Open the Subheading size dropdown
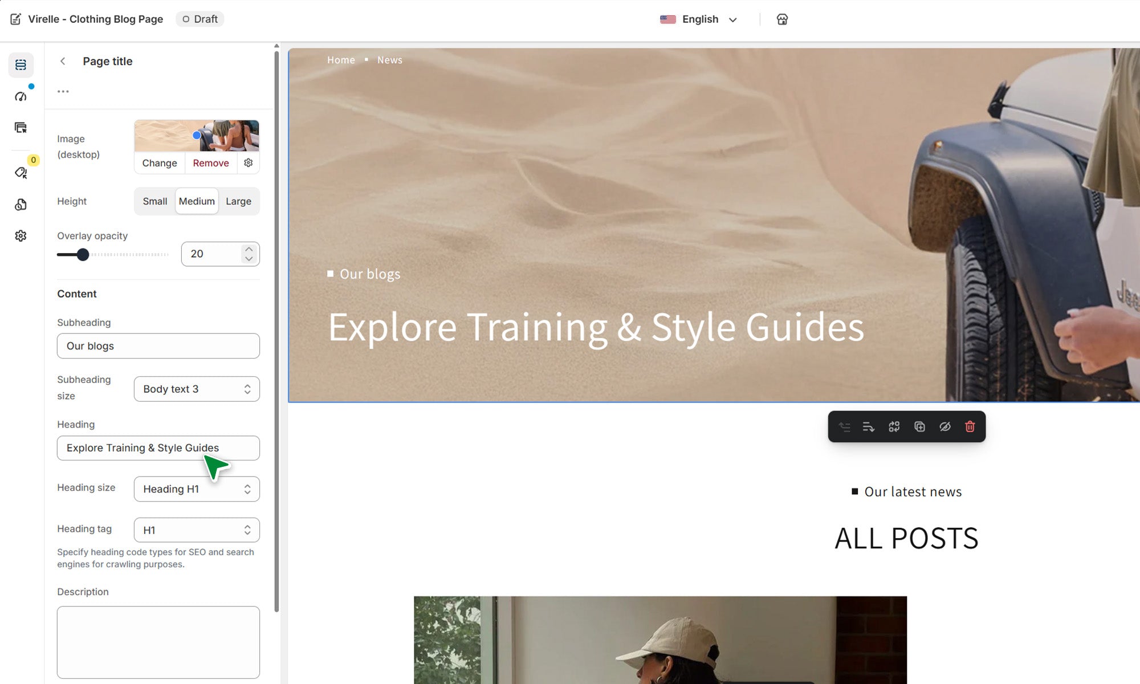 click(x=197, y=389)
